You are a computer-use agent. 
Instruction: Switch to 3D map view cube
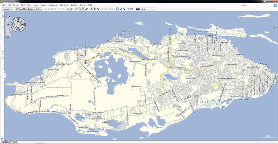click(x=121, y=9)
